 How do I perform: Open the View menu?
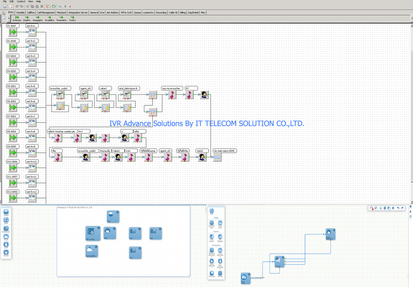[x=30, y=1]
